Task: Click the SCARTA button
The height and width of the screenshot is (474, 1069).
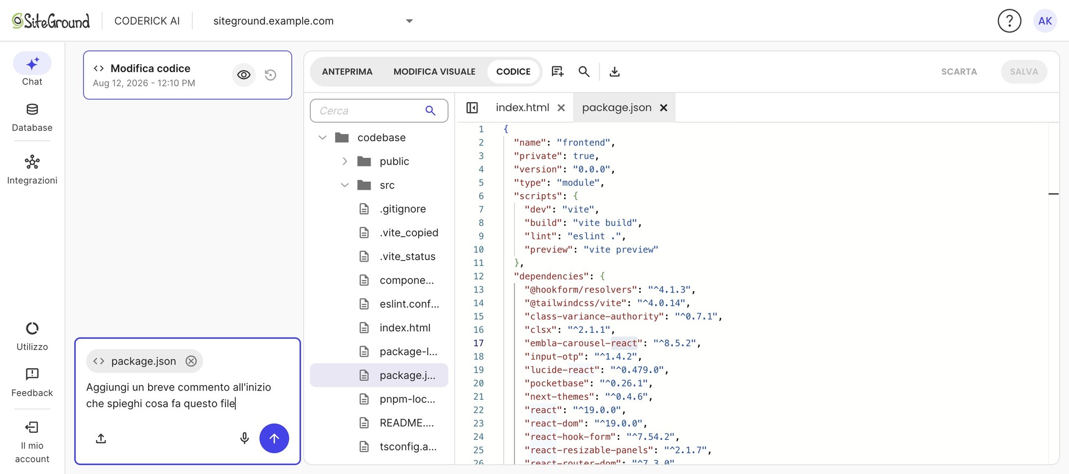Action: pos(959,72)
